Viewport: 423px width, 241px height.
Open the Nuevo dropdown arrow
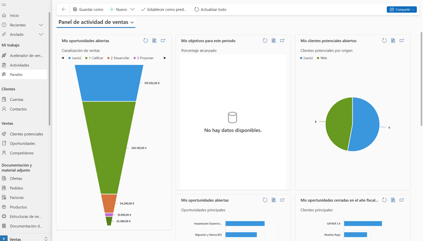132,10
